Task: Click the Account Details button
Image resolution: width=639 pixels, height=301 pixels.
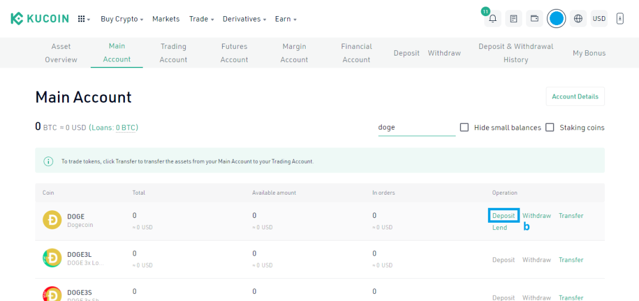Action: pos(575,97)
